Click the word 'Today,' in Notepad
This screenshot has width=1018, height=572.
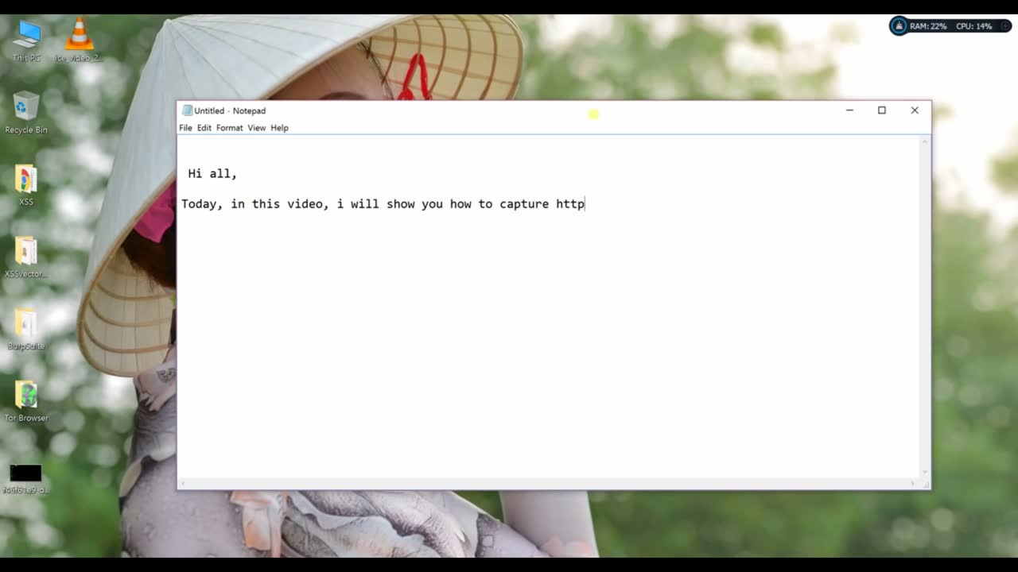click(x=202, y=204)
